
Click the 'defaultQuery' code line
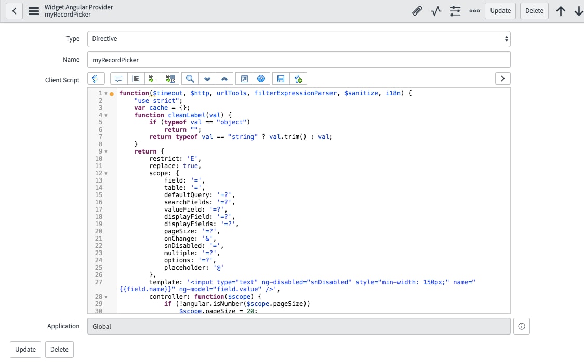[200, 195]
